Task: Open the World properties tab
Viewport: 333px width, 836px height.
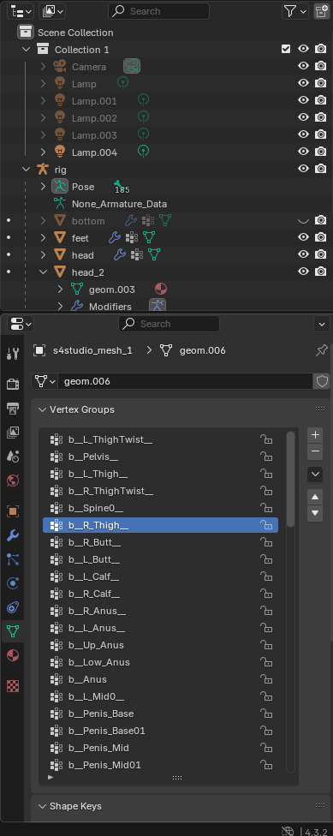Action: [13, 481]
